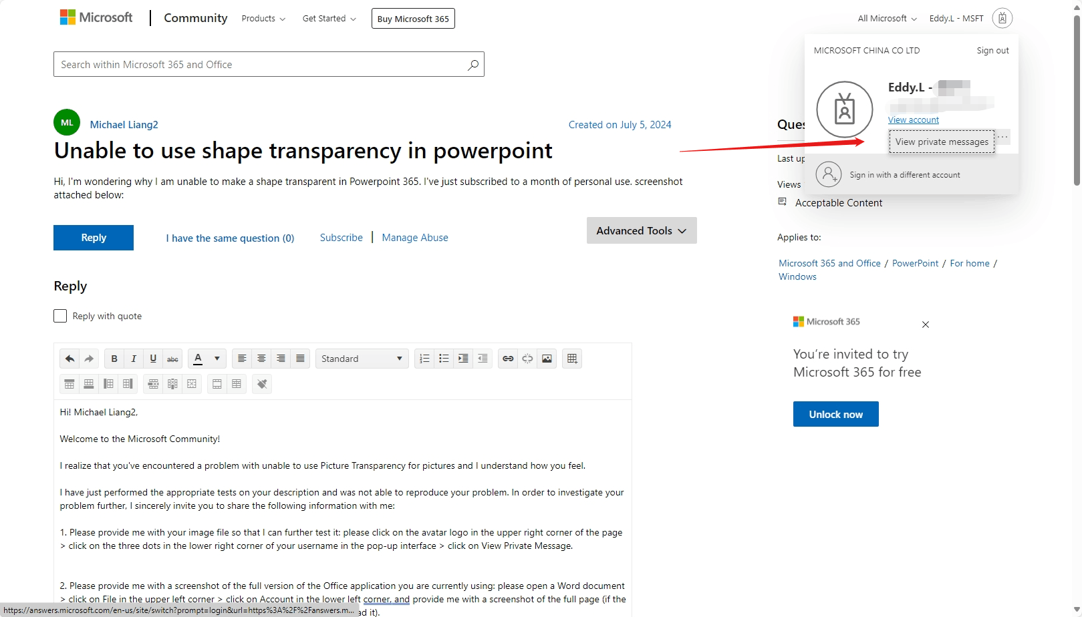Insert a hyperlink
1082x617 pixels.
click(508, 359)
